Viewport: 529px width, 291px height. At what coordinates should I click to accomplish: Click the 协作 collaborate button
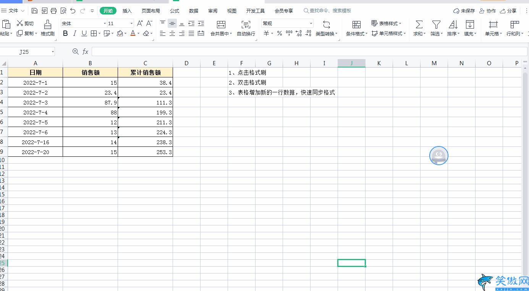point(488,11)
